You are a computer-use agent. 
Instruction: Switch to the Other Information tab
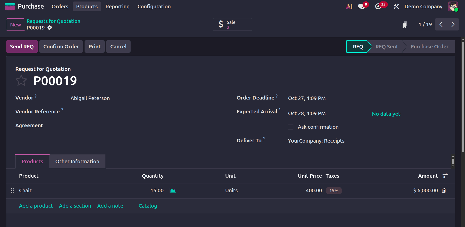coord(77,161)
